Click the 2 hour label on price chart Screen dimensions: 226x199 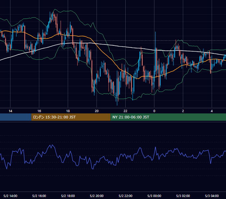point(183,111)
